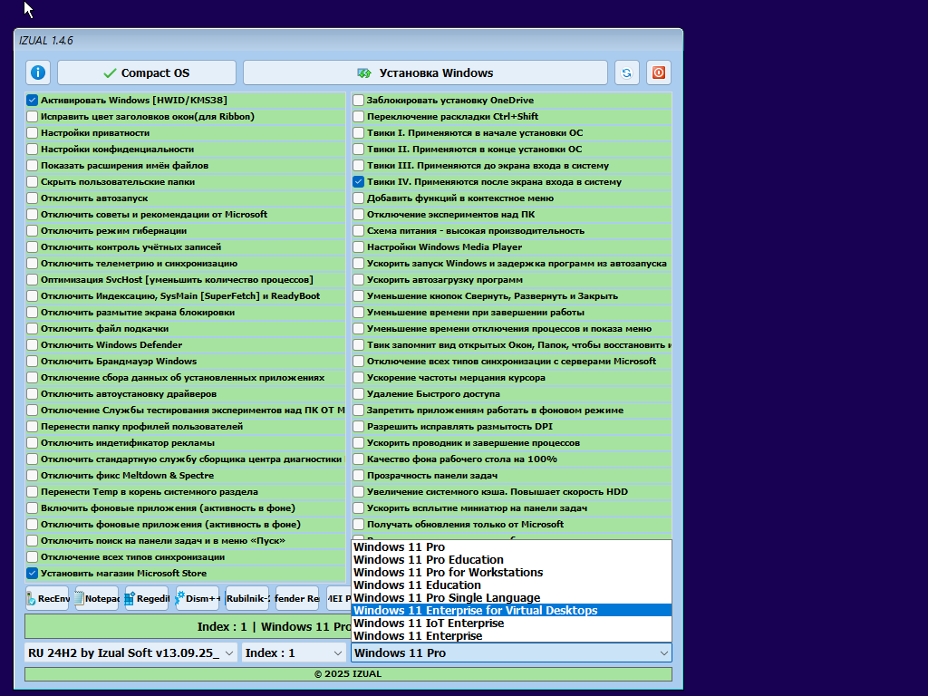Click the Index : 1 | Windows 11 Pro status bar

click(188, 626)
